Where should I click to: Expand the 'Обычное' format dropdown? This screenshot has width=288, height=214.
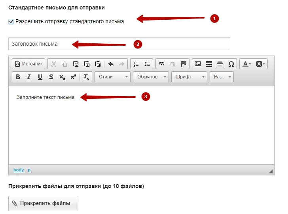coord(151,77)
